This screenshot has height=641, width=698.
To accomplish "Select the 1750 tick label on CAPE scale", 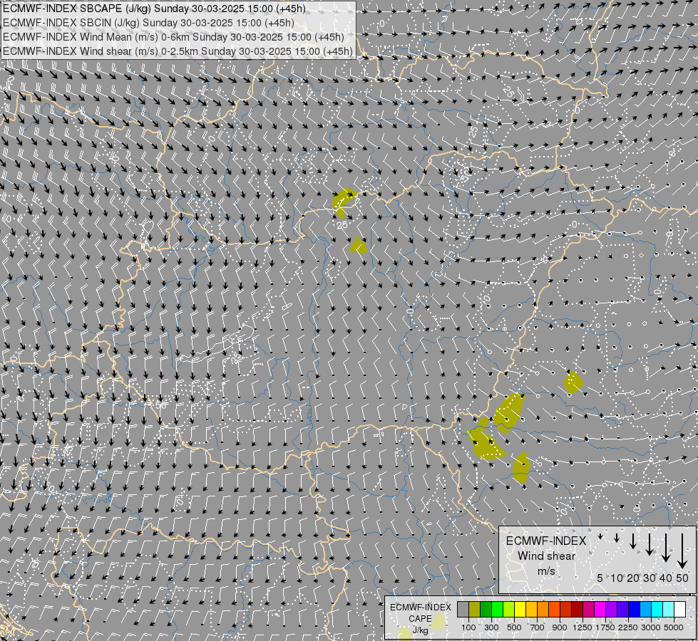I will pyautogui.click(x=605, y=627).
